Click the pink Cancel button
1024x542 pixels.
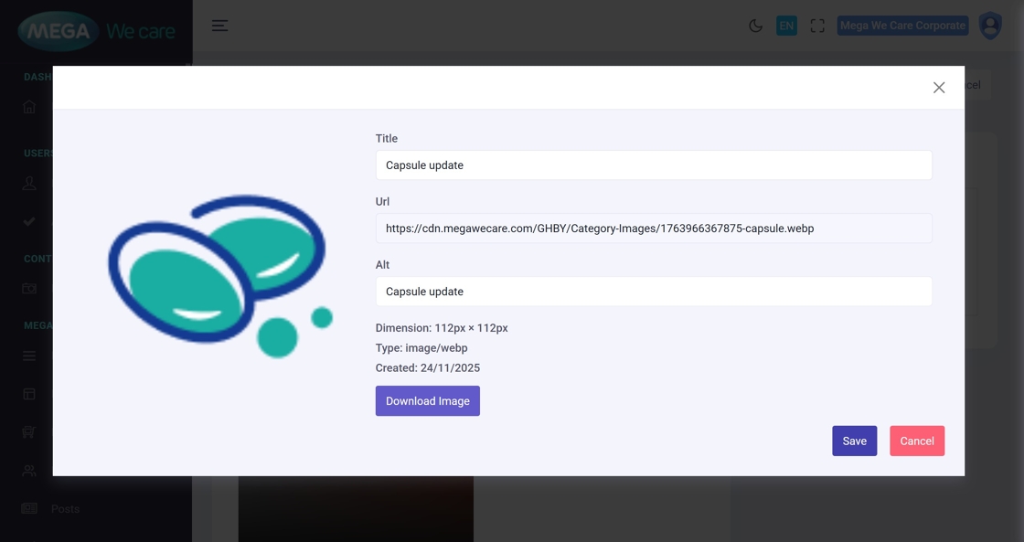916,441
